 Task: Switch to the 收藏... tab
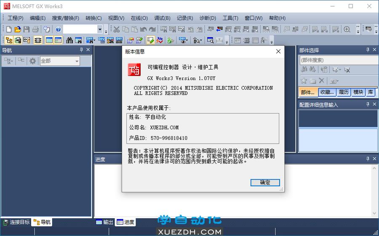click(327, 92)
